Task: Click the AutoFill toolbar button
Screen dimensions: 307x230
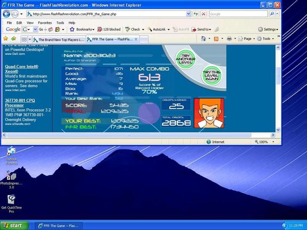Action: [x=181, y=30]
